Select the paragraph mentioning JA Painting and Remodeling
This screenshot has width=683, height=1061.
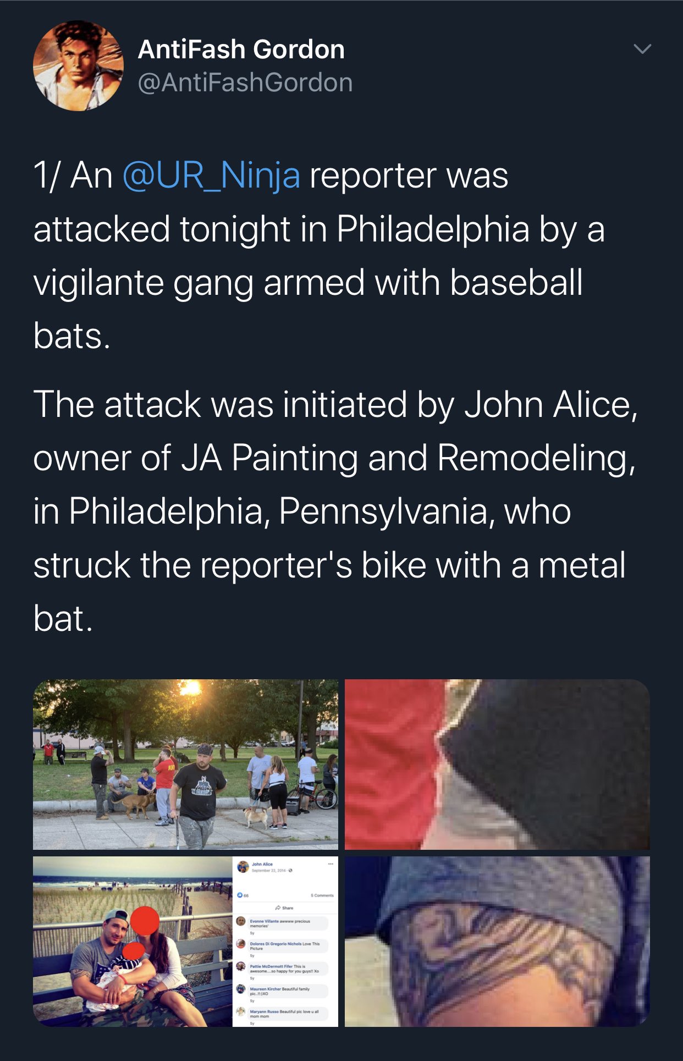(335, 511)
